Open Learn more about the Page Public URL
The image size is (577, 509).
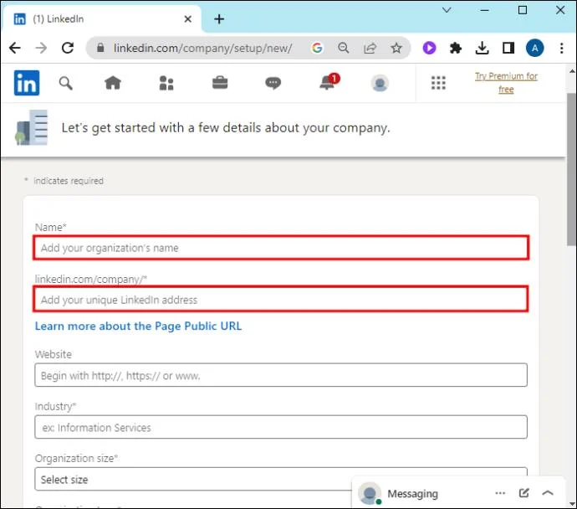[x=138, y=326]
